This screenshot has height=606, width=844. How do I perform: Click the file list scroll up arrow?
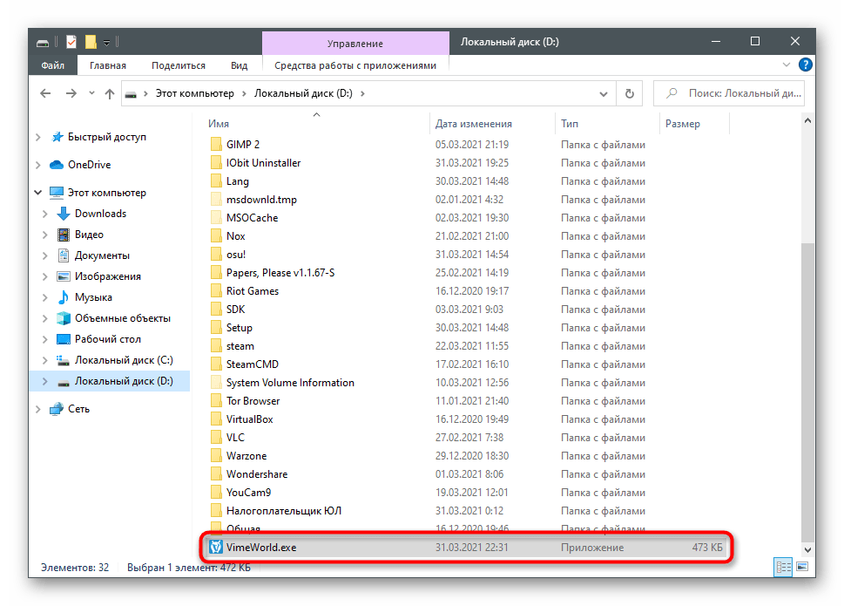pos(807,120)
